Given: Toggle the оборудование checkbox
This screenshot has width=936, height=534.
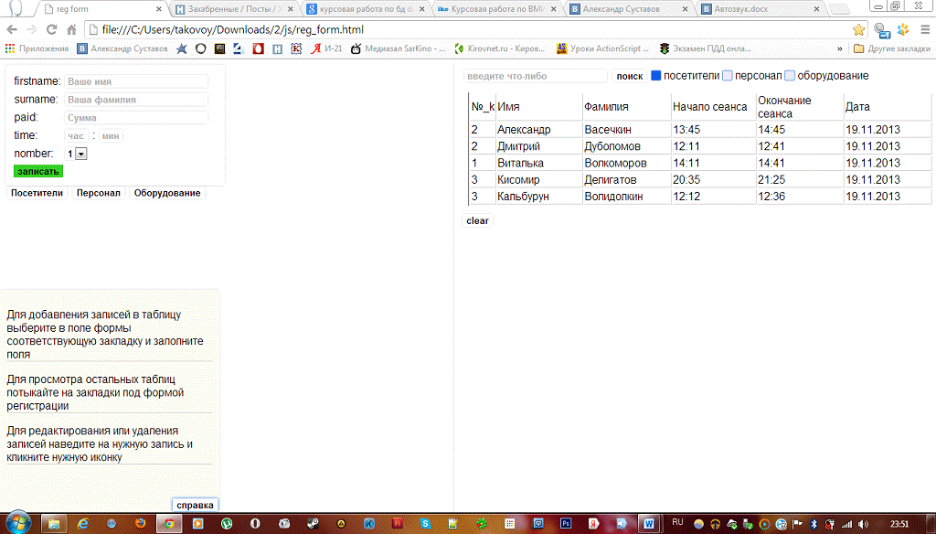Looking at the screenshot, I should pos(790,75).
